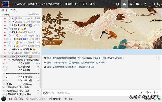The image size is (162, 102).
Task: Click 播放伴奏 play accompaniment button
Action: (x=55, y=99)
